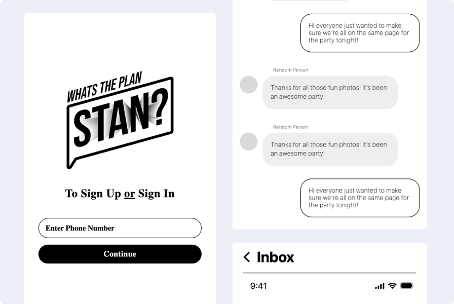The width and height of the screenshot is (454, 304).
Task: Open the lower gray "Thanks for all" message
Action: point(330,149)
